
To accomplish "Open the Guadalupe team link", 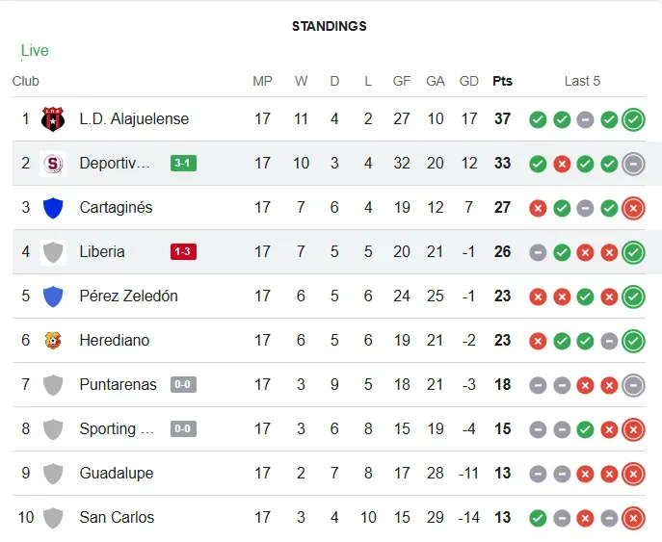I will [116, 474].
